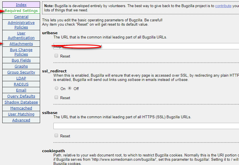Screen dimensions: 239x165
Task: Click the sslbase parameter heading
Action: point(50,113)
